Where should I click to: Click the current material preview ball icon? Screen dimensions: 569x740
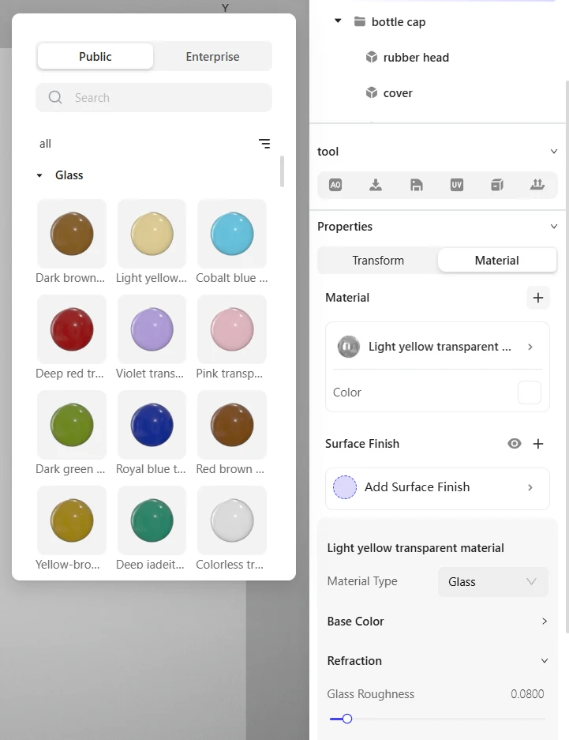click(x=349, y=347)
